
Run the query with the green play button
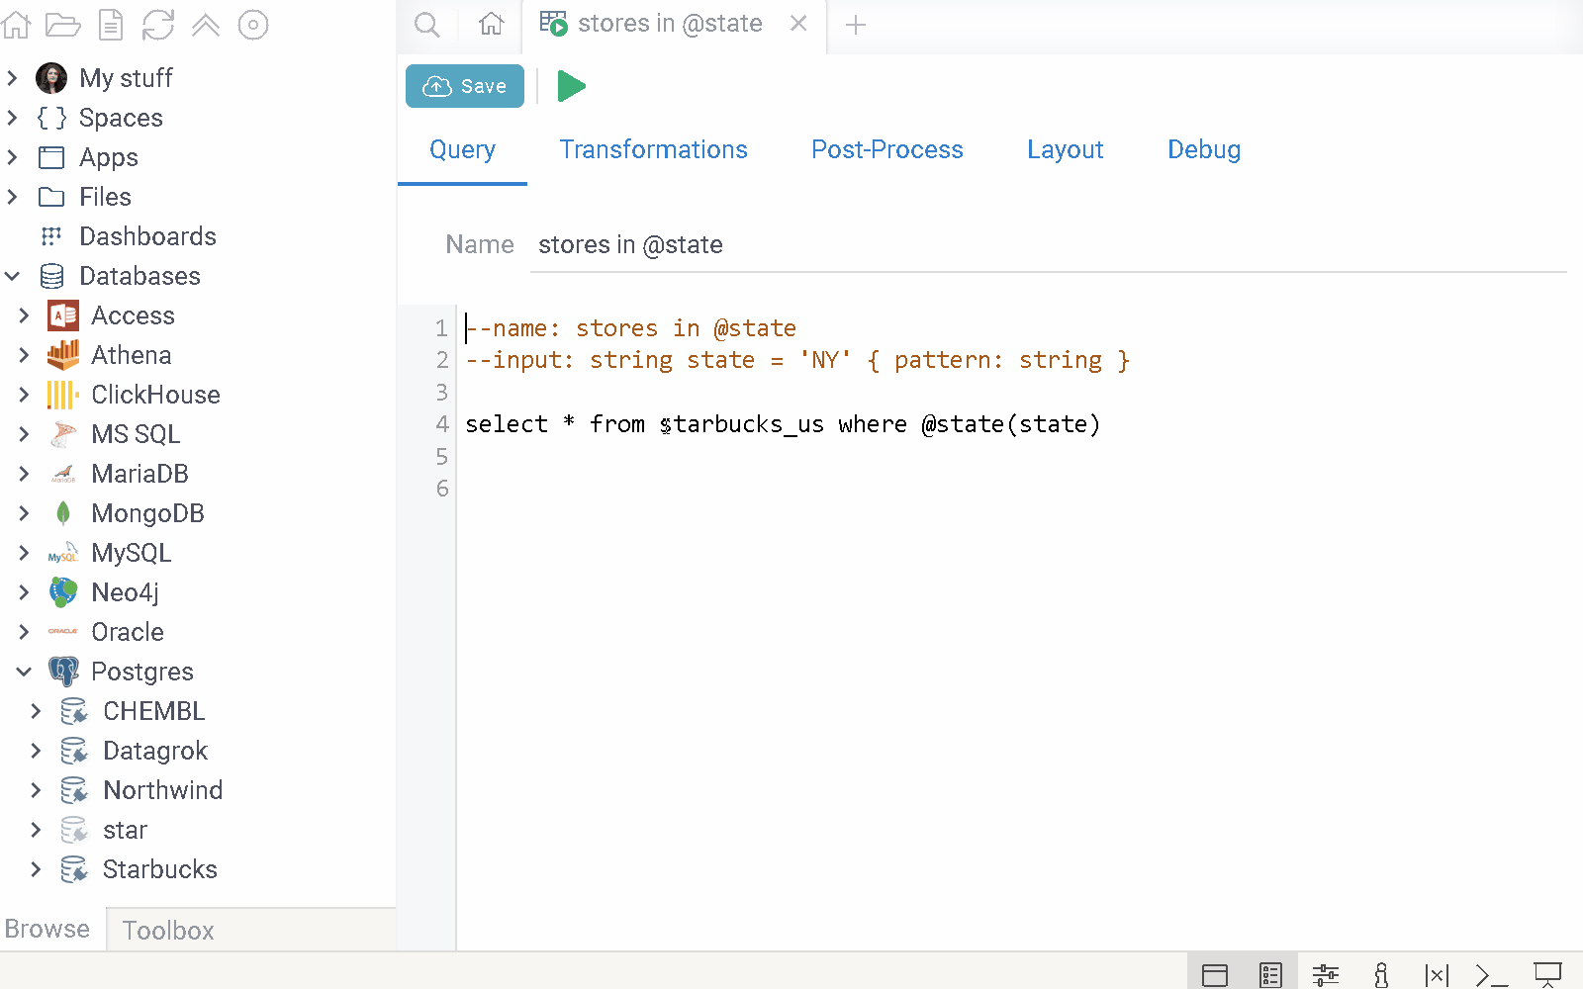(571, 86)
